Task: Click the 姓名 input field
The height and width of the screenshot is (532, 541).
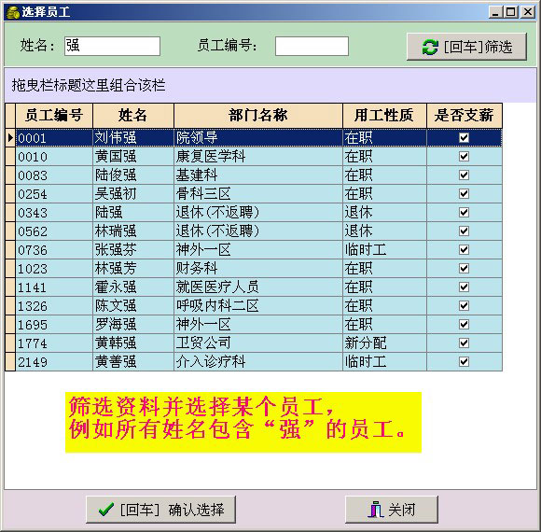Action: click(112, 46)
